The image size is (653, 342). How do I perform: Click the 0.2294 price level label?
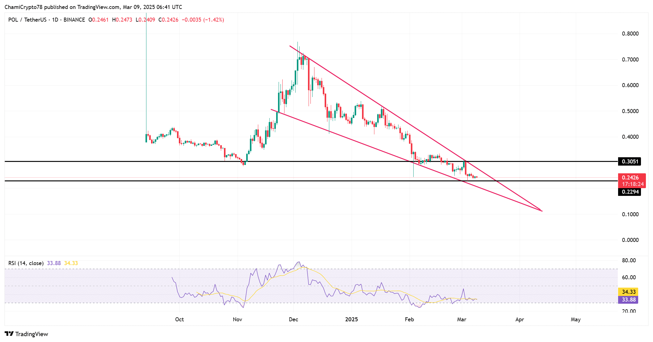coord(630,192)
